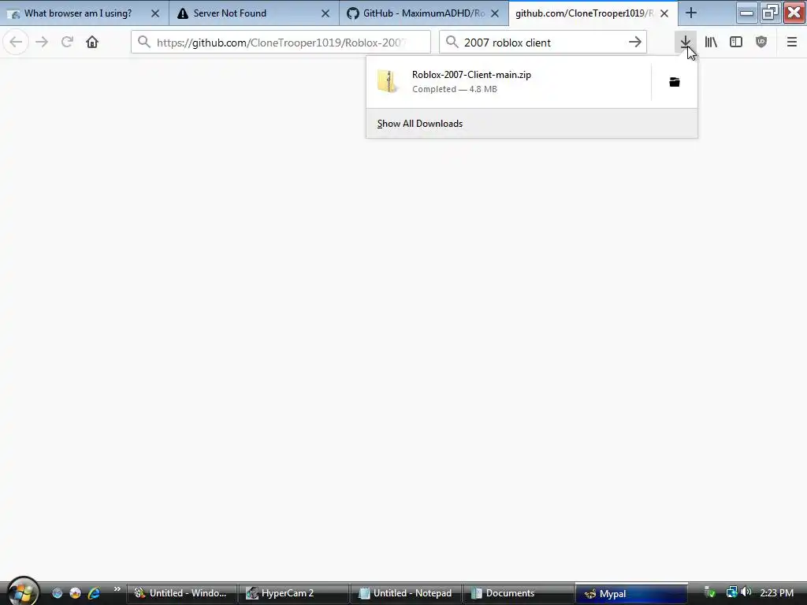This screenshot has height=605, width=807.
Task: Click the Mypal taskbar button
Action: tap(631, 593)
